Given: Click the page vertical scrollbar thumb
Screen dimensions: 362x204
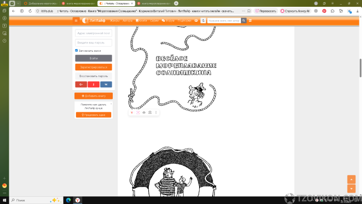Looking at the screenshot, I should click(x=360, y=68).
